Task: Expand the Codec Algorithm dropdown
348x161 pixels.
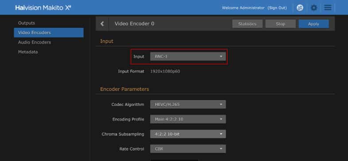Action: [188, 105]
